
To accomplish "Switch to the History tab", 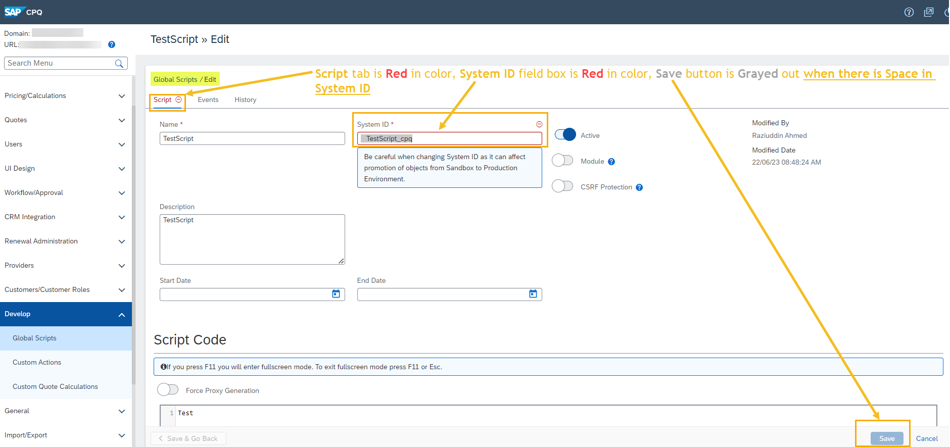I will point(246,100).
